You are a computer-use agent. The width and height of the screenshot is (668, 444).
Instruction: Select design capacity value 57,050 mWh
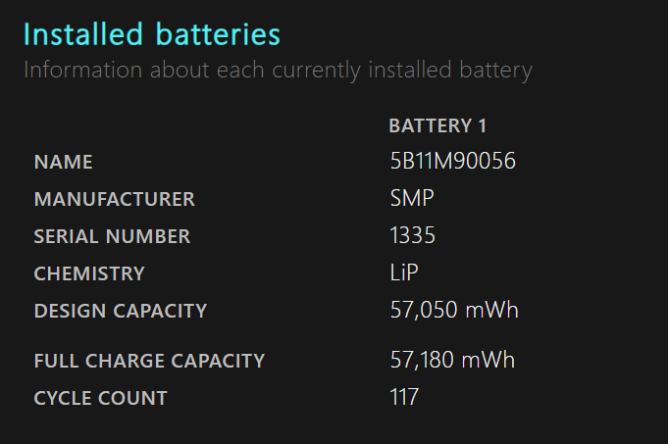click(454, 310)
